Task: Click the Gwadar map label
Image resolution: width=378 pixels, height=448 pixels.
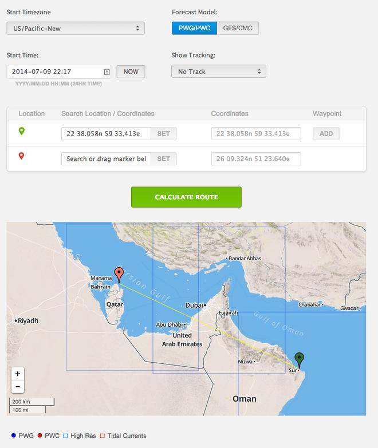Action: pos(349,308)
